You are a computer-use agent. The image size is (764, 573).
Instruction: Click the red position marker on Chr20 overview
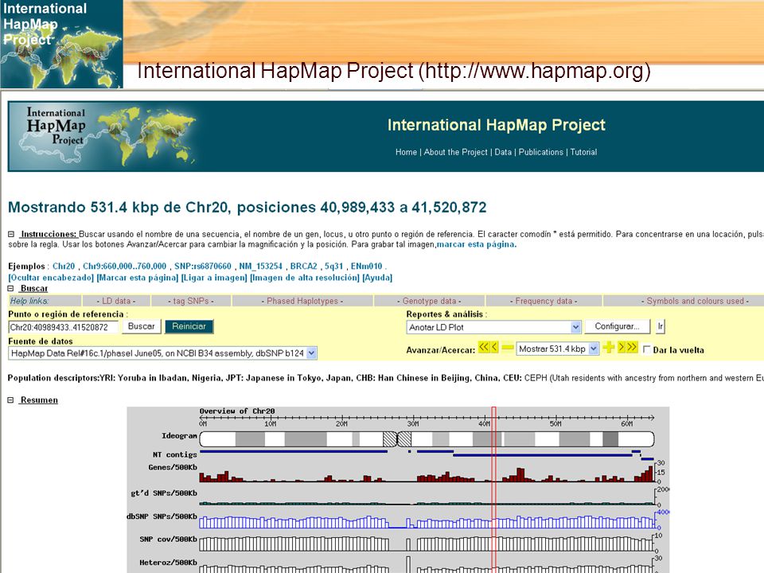coord(493,489)
